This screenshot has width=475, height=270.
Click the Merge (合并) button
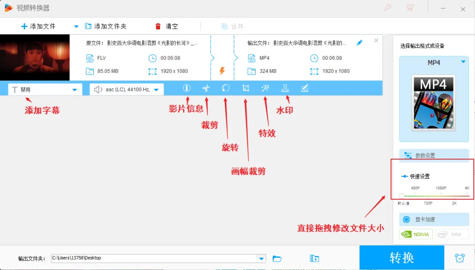coord(232,26)
